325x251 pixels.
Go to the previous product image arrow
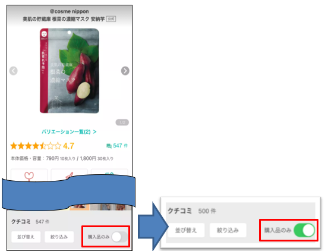14,71
